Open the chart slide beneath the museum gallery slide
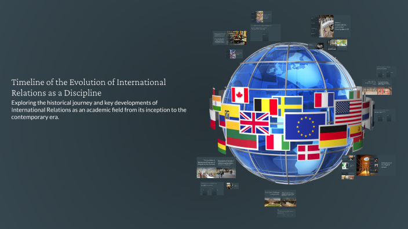This screenshot has width=408, height=229. point(212,189)
